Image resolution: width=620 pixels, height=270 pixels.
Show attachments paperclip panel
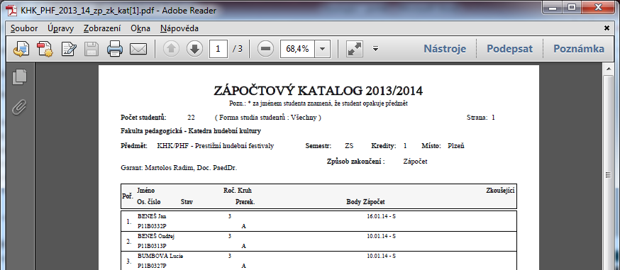tap(19, 106)
